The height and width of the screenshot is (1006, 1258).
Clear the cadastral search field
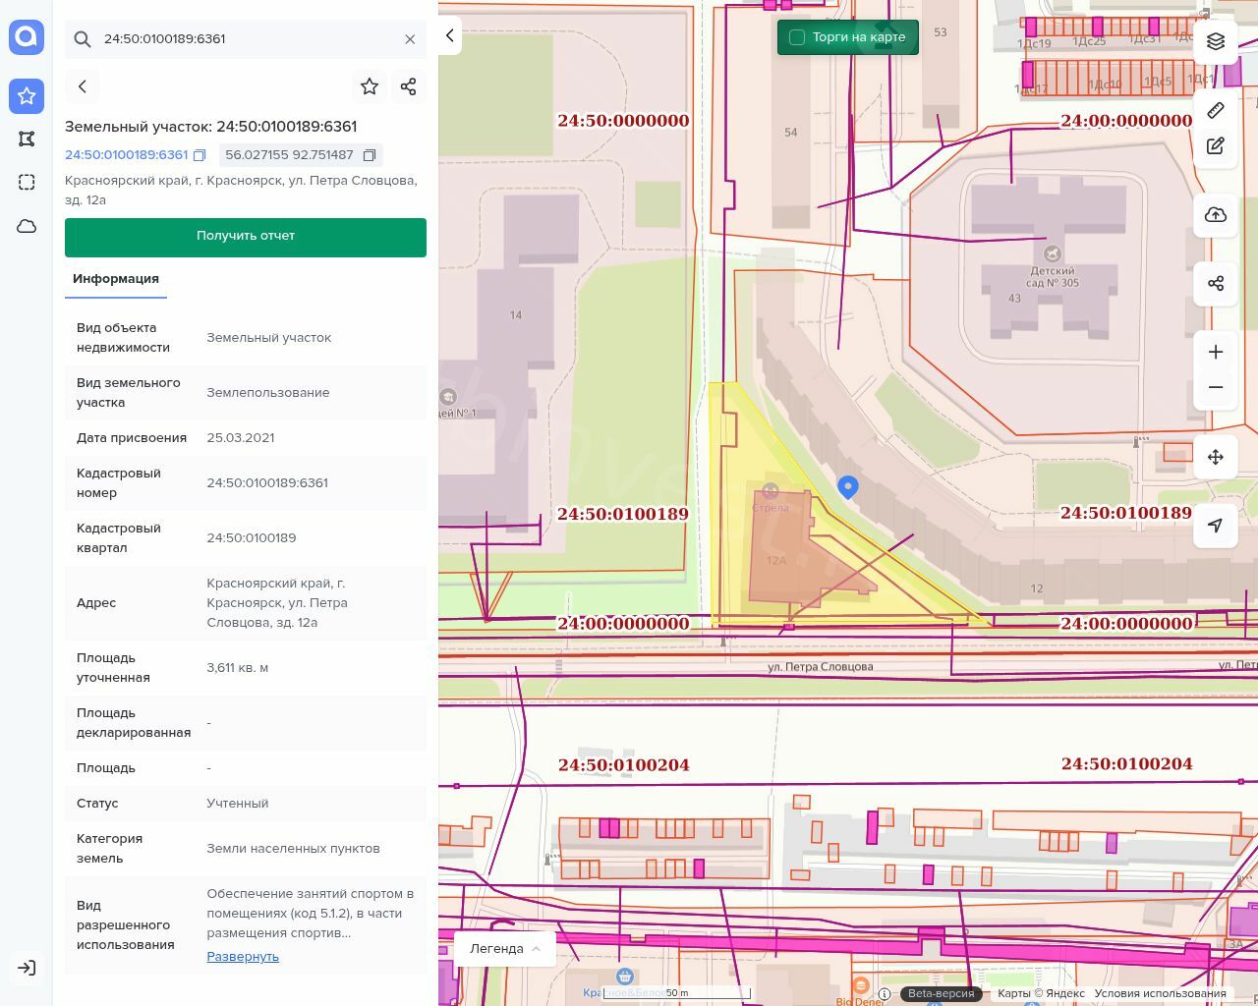coord(410,39)
